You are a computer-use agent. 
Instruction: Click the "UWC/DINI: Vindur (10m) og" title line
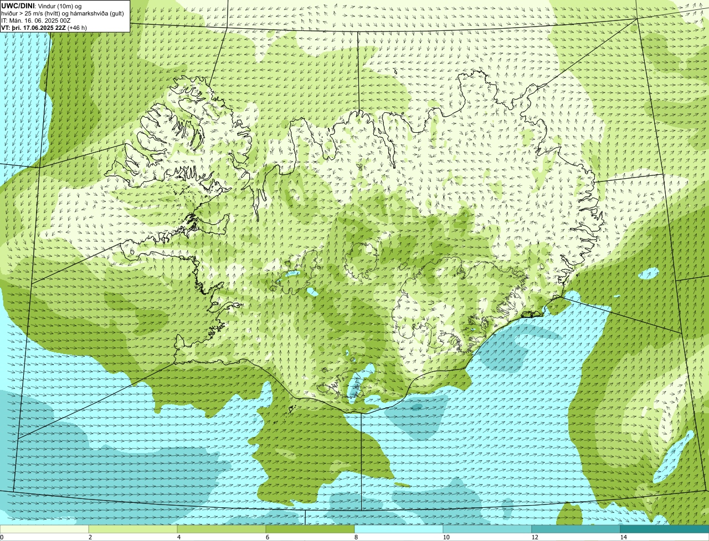[x=41, y=6]
